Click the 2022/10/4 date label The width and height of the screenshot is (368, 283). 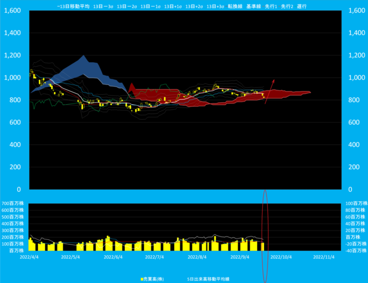(281, 257)
